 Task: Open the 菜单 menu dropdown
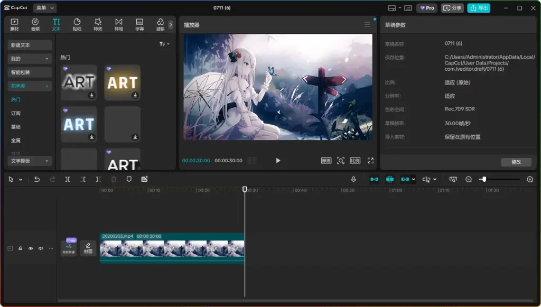pyautogui.click(x=45, y=7)
